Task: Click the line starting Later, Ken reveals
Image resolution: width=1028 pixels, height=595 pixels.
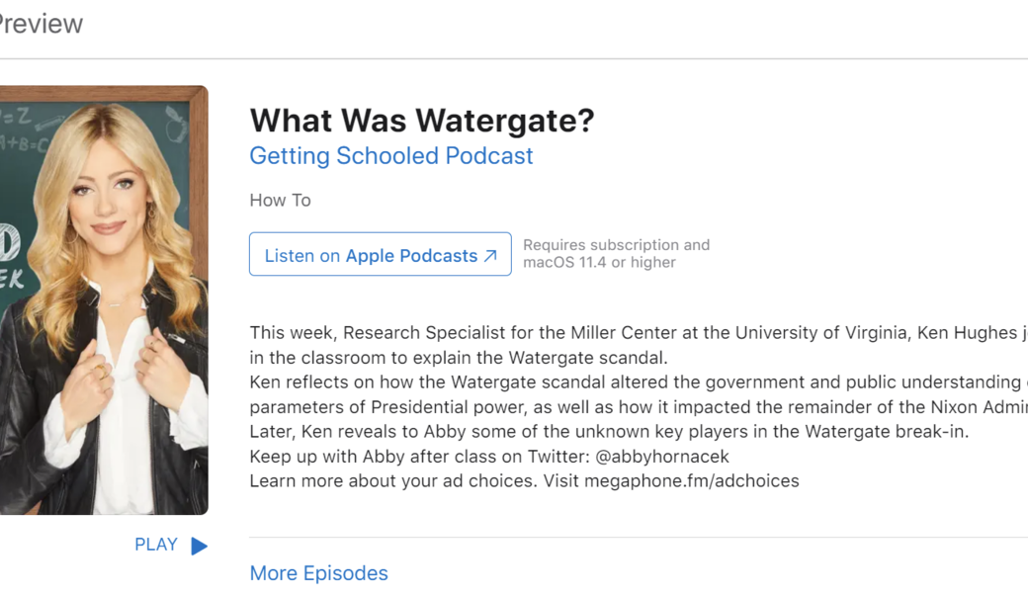Action: coord(609,432)
